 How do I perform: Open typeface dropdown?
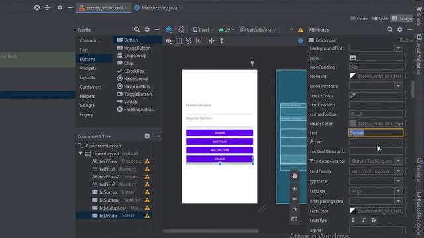[399, 181]
